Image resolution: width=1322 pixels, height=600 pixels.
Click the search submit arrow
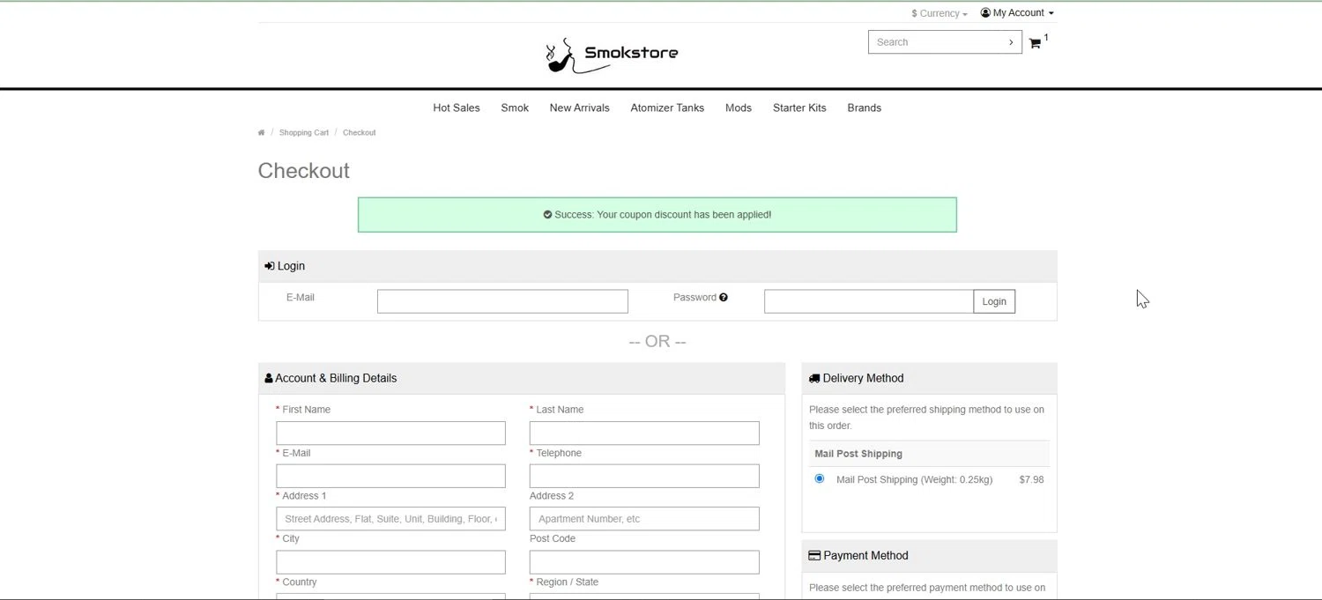pyautogui.click(x=1011, y=42)
